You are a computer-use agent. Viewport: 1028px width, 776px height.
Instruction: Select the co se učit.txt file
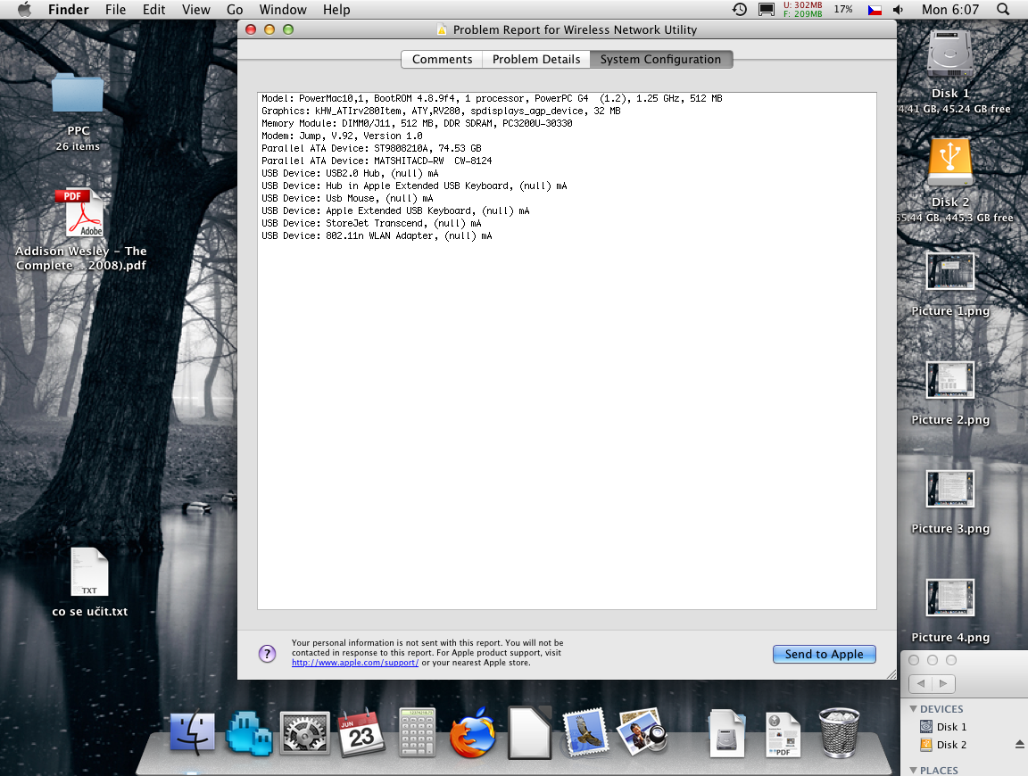[x=89, y=572]
